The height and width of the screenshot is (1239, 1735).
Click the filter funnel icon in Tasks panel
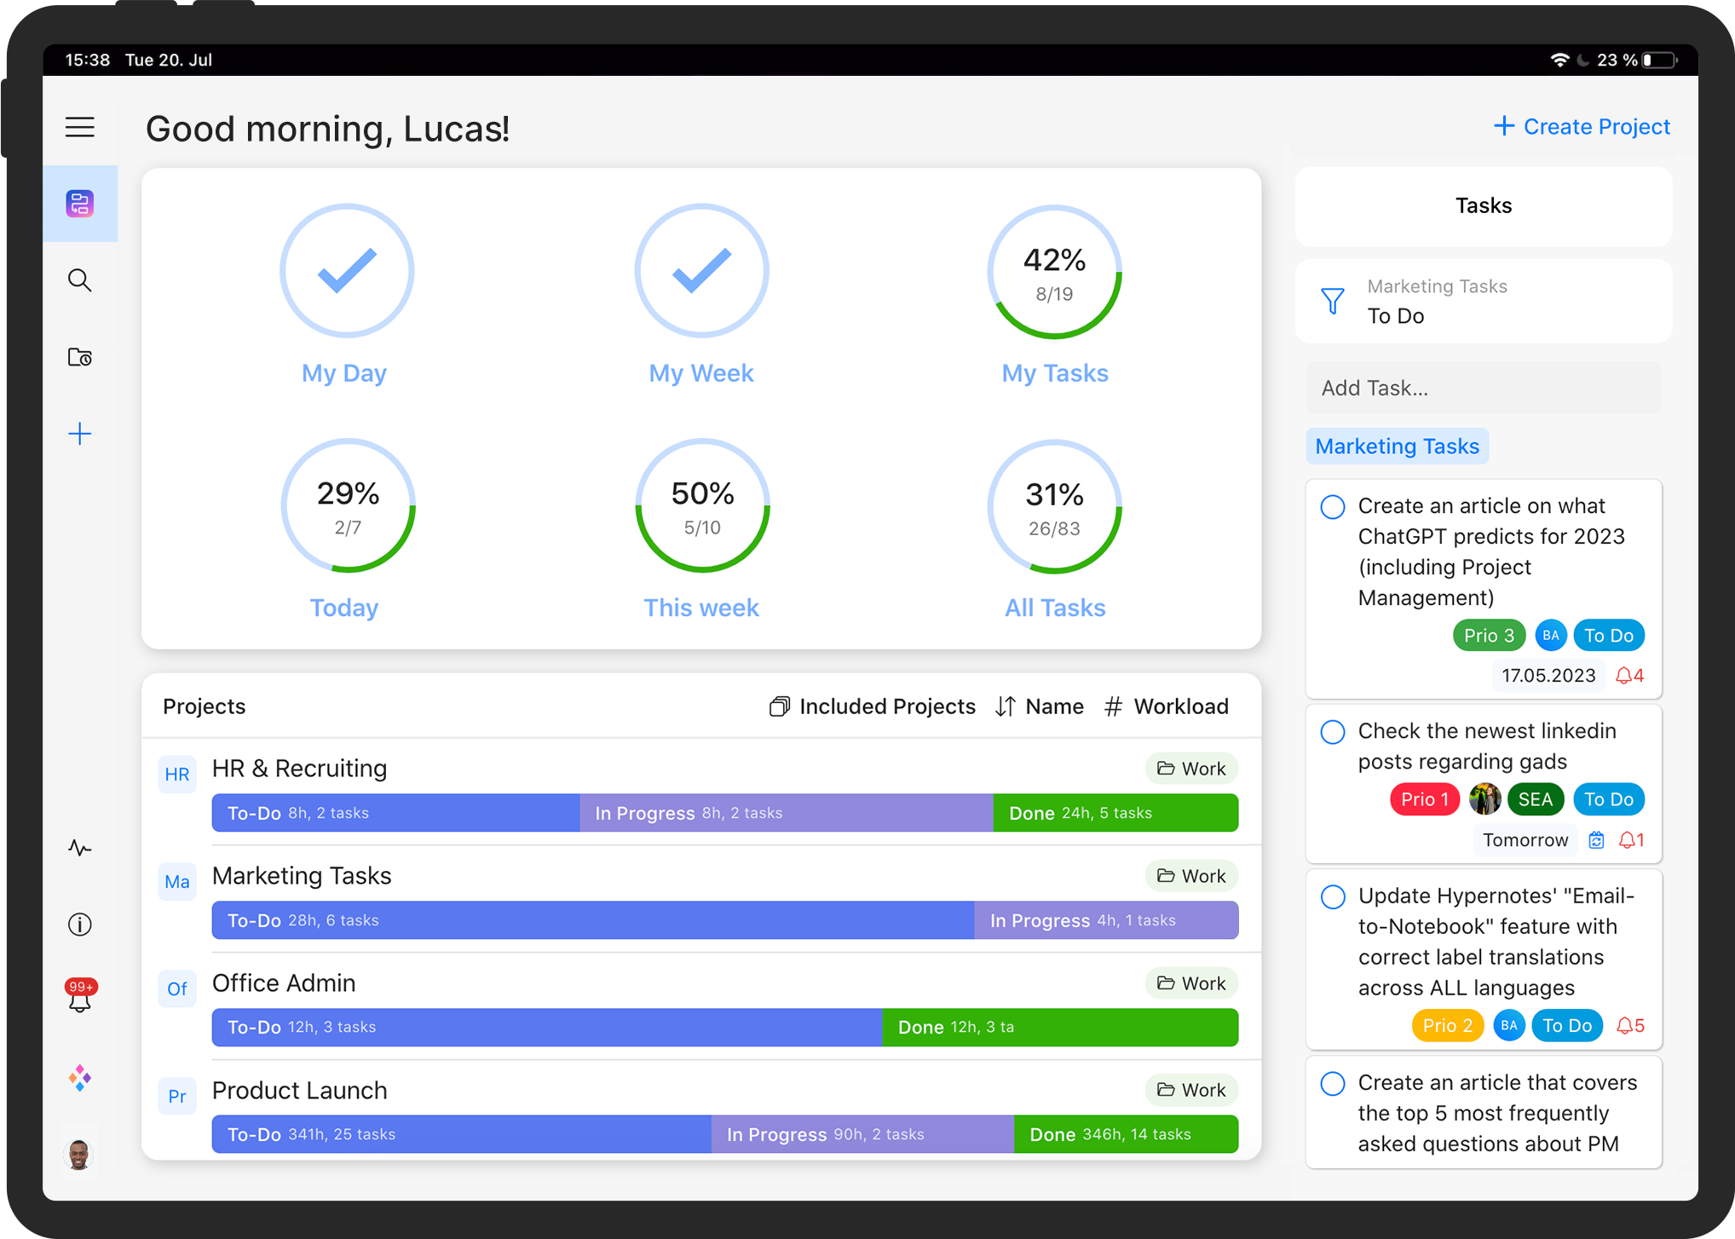1333,301
